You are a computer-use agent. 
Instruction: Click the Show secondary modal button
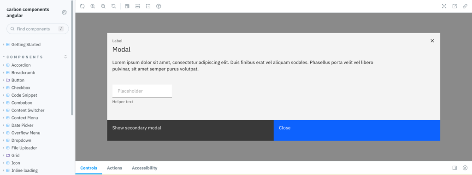click(190, 130)
